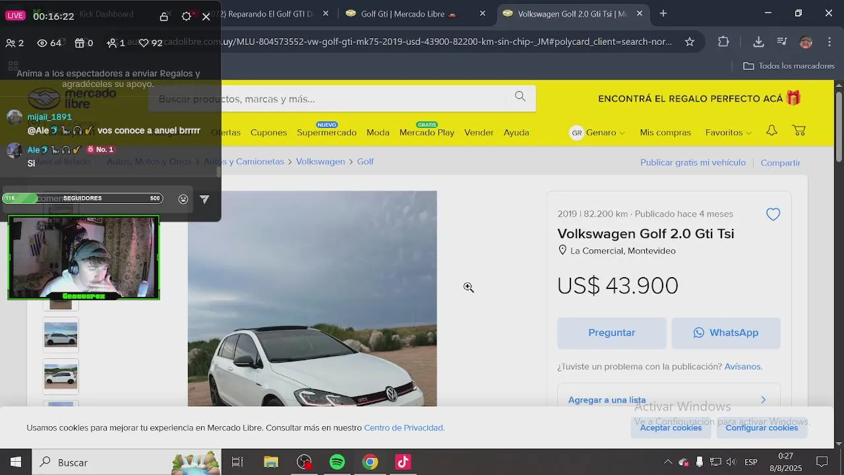This screenshot has height=475, width=844.
Task: Open Mercado Play menu item
Action: tap(427, 133)
